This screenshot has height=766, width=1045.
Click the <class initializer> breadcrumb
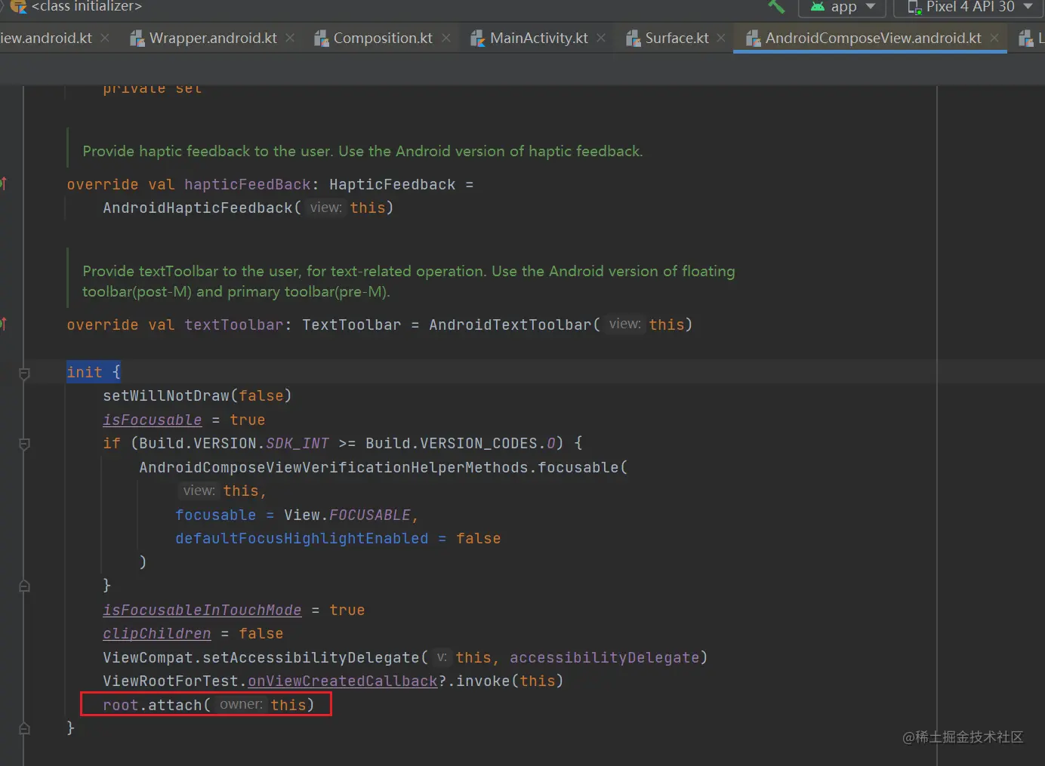(x=86, y=7)
